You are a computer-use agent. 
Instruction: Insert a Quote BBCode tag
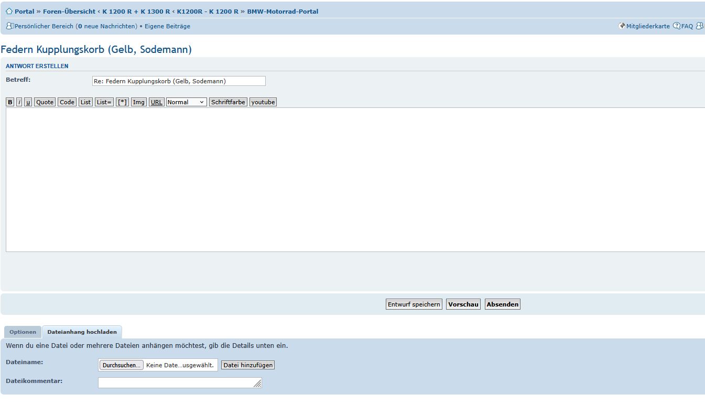(x=45, y=102)
